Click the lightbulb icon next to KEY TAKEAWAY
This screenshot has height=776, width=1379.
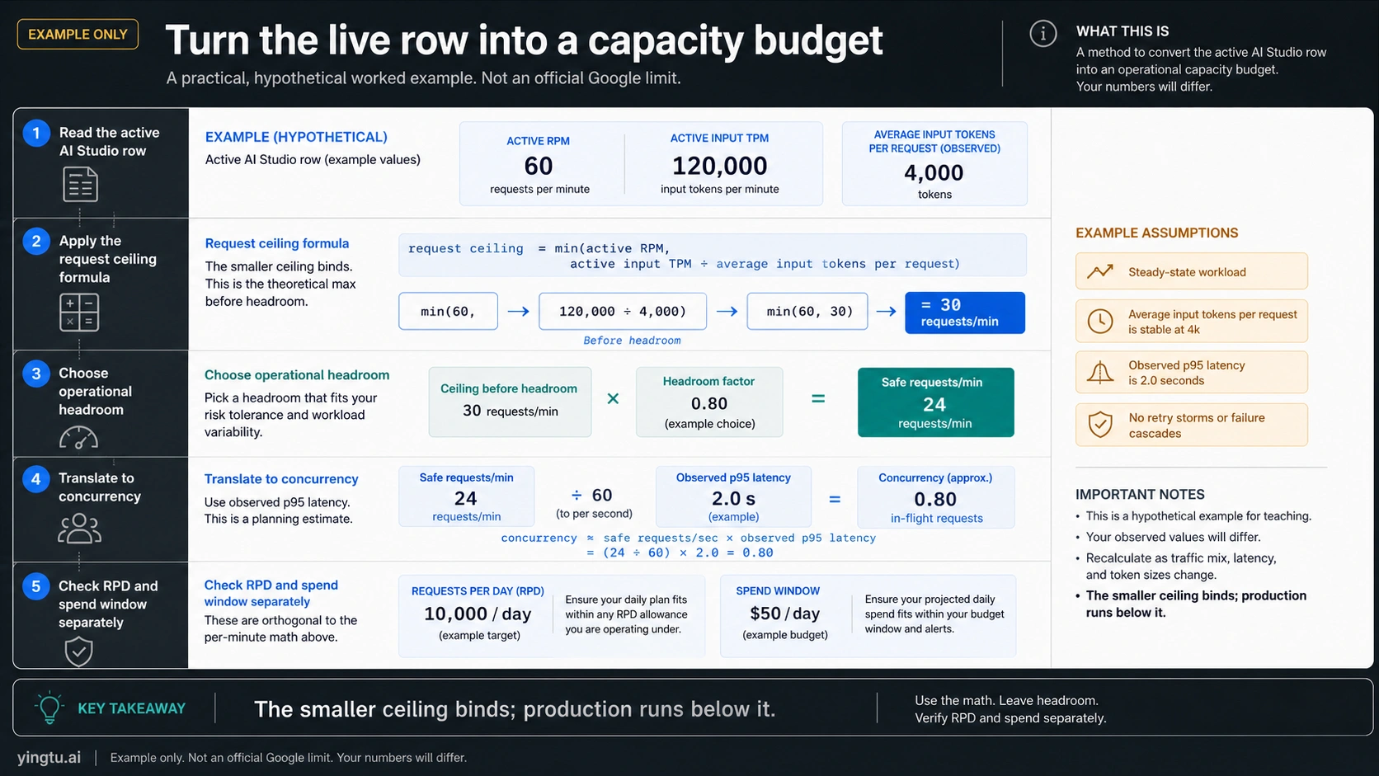49,708
